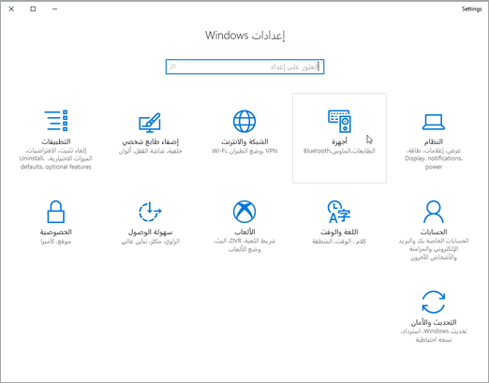The image size is (489, 383).
Task: Open the Ease of Access icon
Action: click(150, 212)
